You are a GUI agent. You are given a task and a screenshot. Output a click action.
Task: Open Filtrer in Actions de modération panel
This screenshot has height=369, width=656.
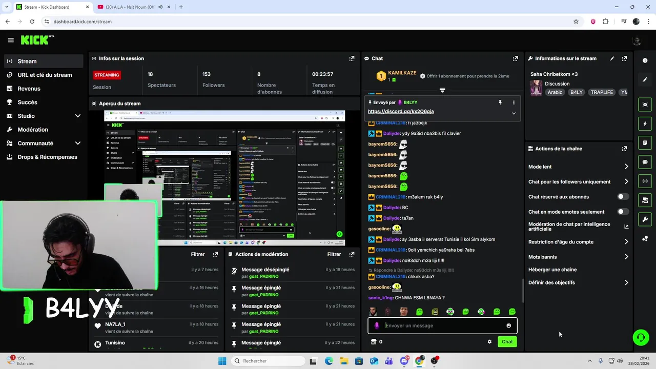point(334,254)
